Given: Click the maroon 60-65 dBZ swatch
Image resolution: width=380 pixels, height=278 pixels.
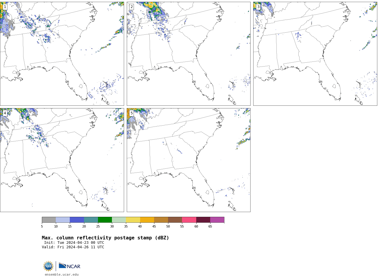Looking at the screenshot, I should pyautogui.click(x=203, y=220).
